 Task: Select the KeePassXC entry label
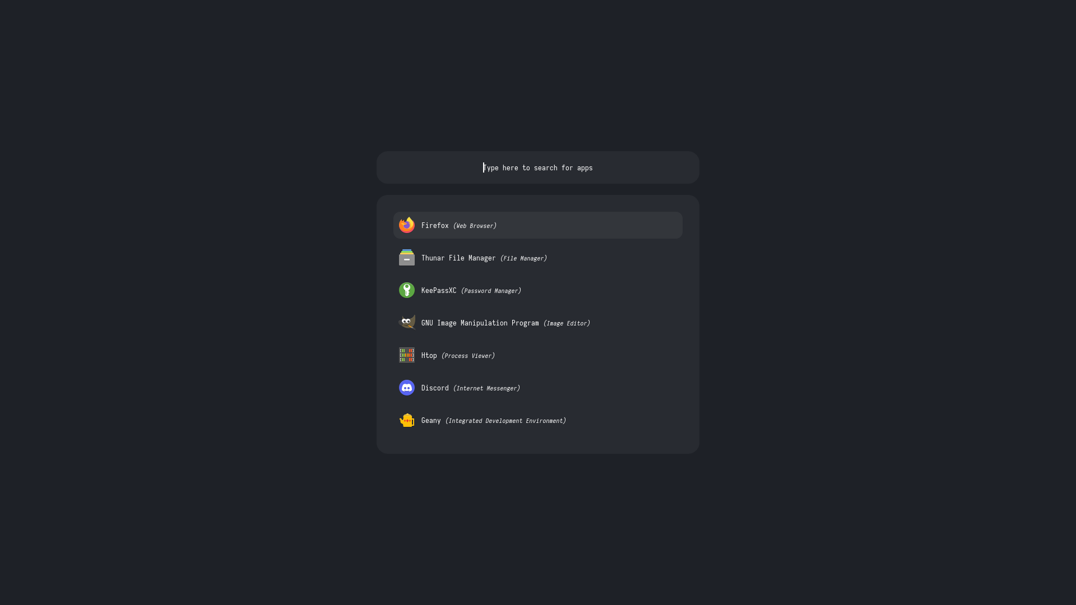click(x=439, y=291)
